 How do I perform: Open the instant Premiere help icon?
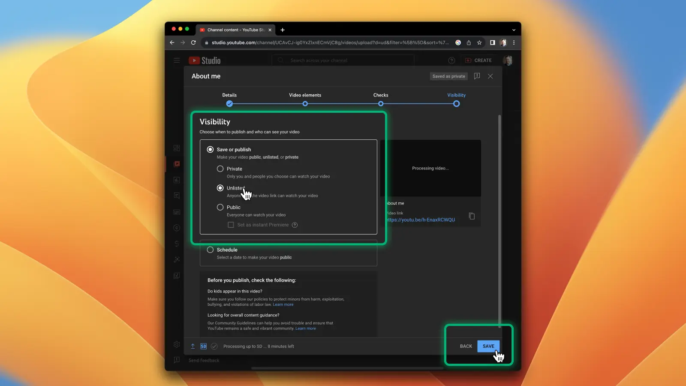click(295, 225)
